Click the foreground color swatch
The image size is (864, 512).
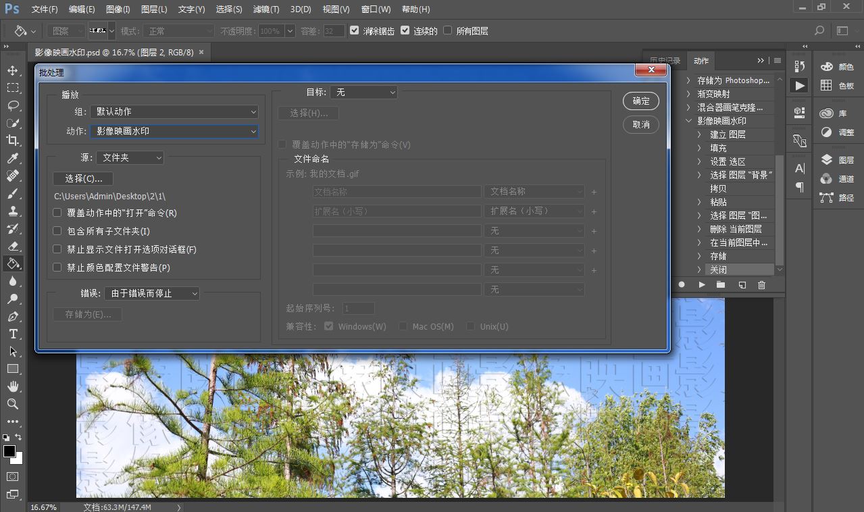9,451
